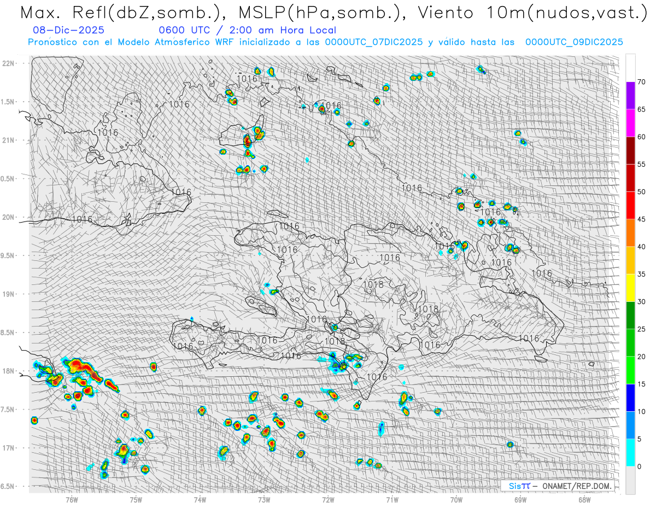
Task: Click the green colorbar segment between 20 and 25
Action: 630,342
